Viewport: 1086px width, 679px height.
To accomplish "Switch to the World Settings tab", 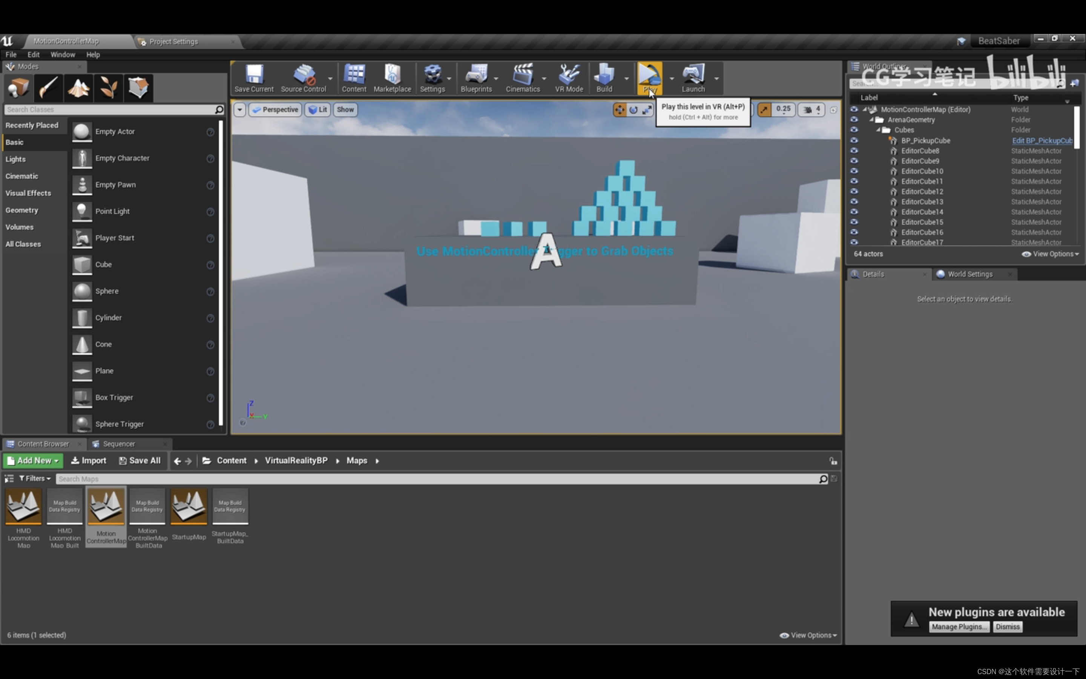I will (x=969, y=274).
